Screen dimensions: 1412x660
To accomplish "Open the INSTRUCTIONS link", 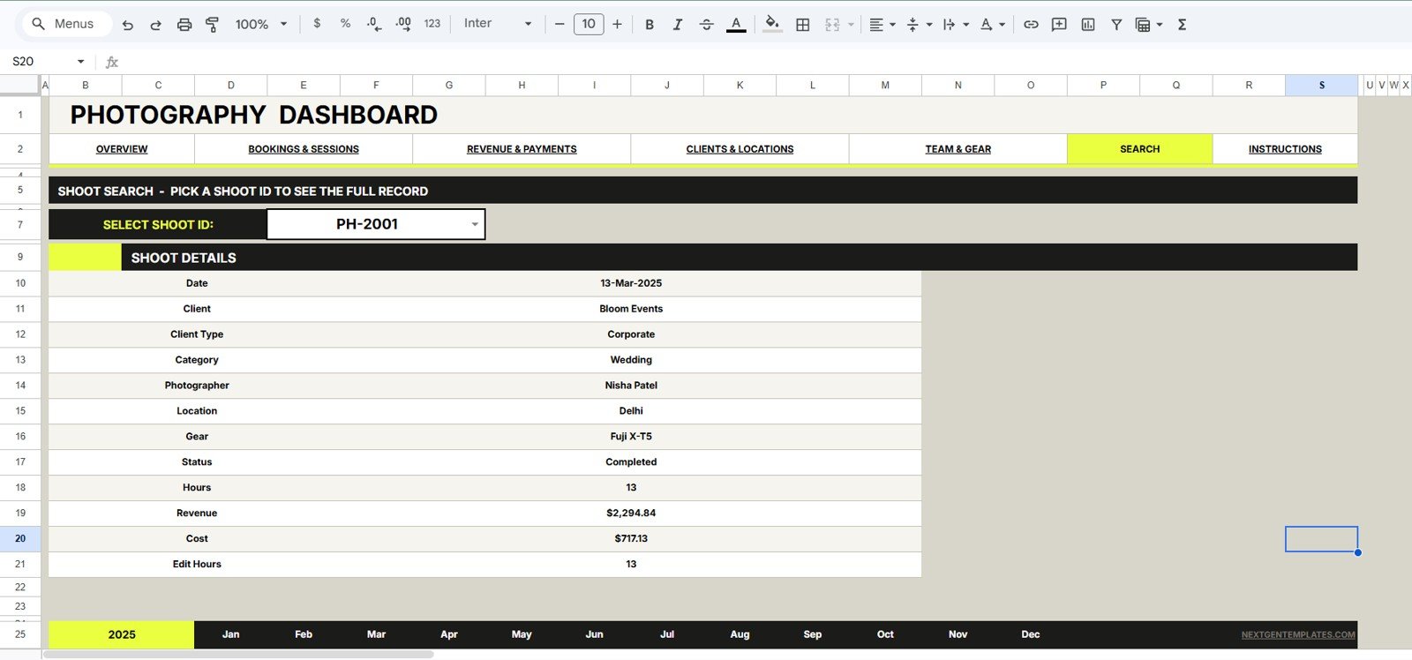I will pos(1285,149).
